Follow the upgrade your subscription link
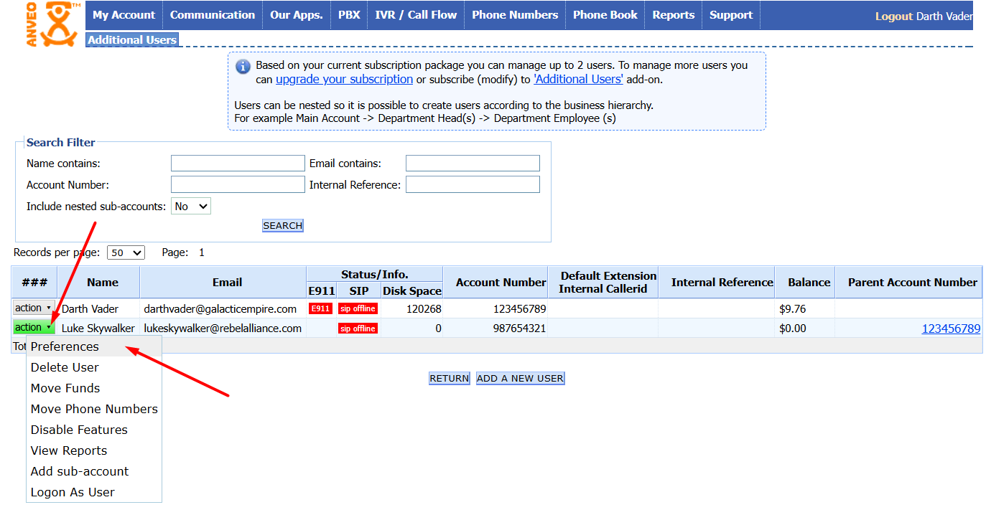Viewport: 986px width, 515px height. pyautogui.click(x=344, y=79)
